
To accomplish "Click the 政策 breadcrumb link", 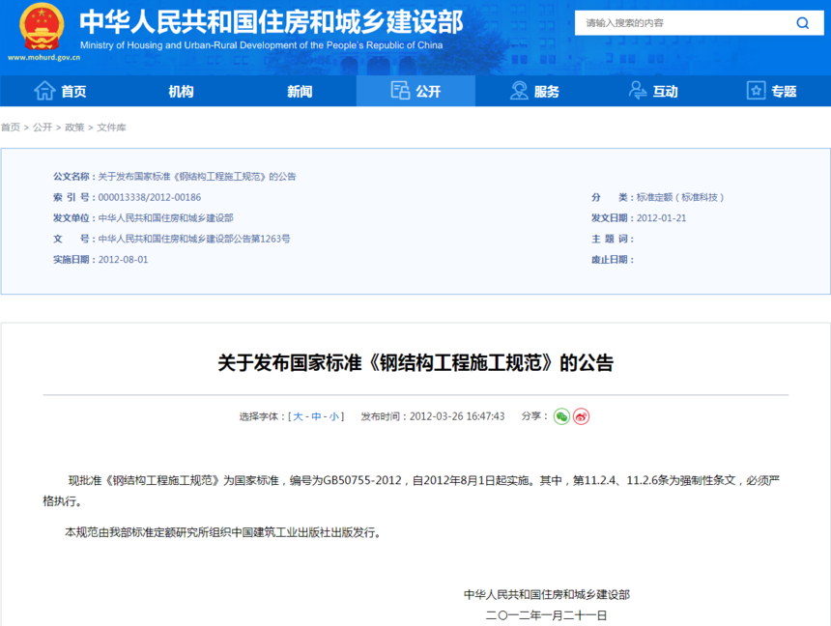I will pyautogui.click(x=74, y=128).
